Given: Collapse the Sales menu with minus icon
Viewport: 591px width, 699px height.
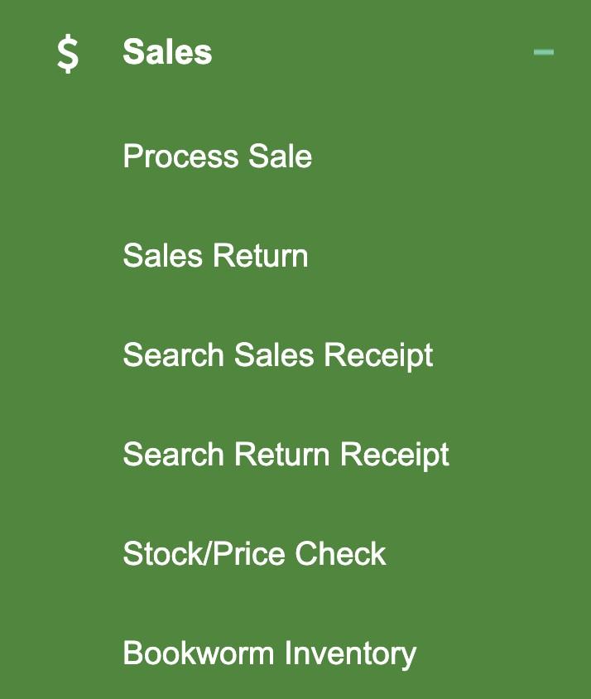Looking at the screenshot, I should (x=544, y=52).
